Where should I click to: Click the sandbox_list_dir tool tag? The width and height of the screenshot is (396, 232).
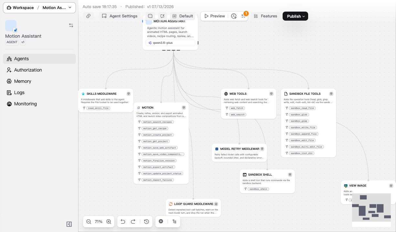point(302,153)
